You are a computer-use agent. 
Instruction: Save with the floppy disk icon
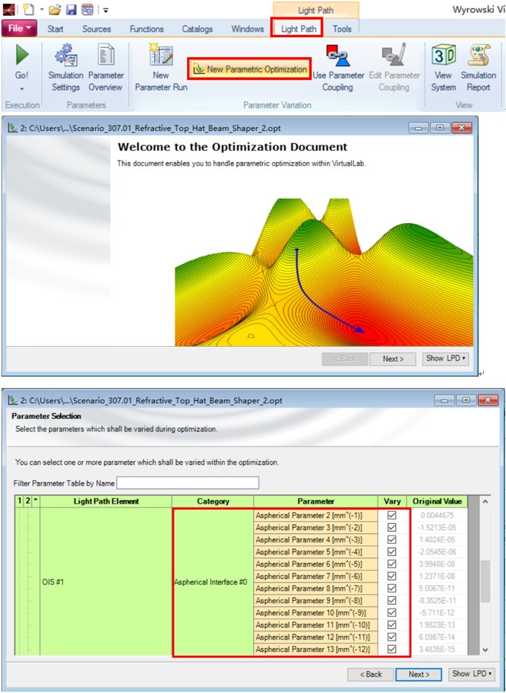(x=71, y=8)
